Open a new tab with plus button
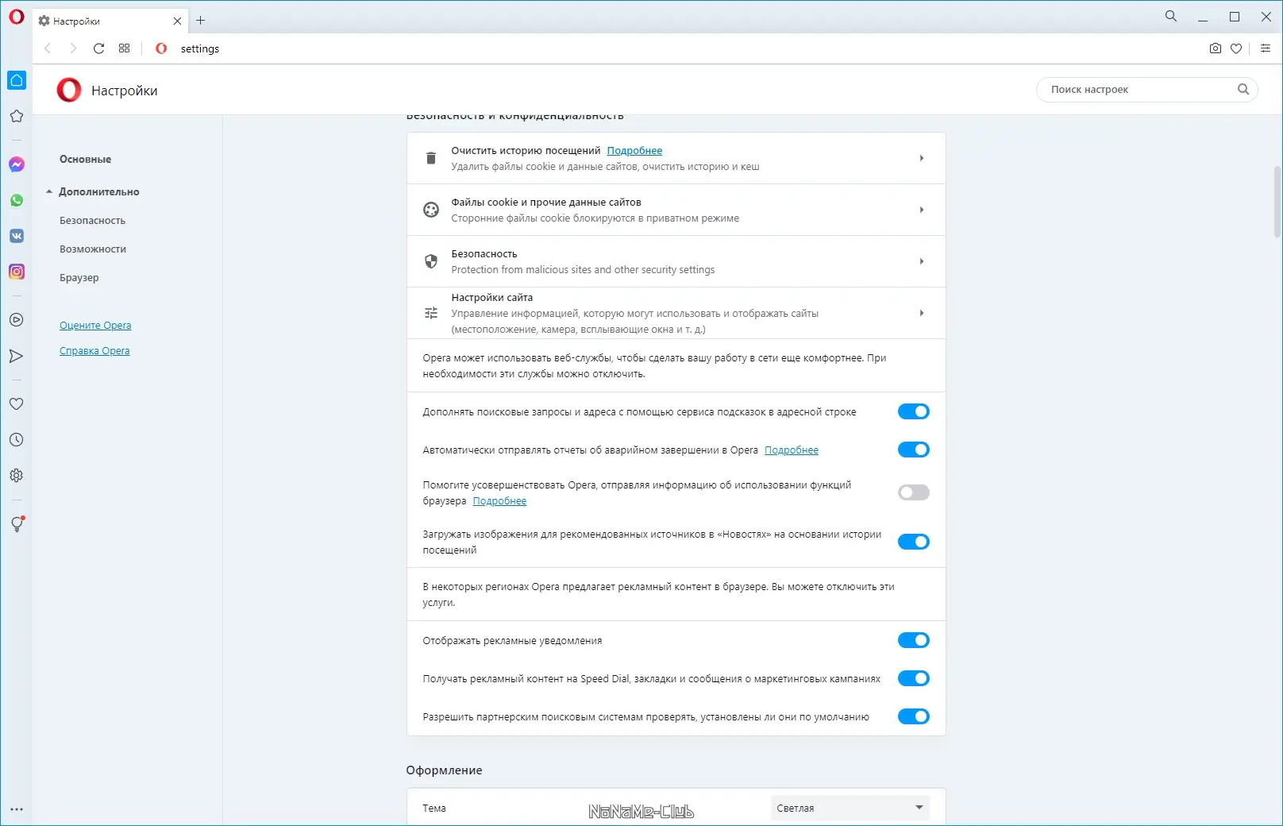 [201, 21]
